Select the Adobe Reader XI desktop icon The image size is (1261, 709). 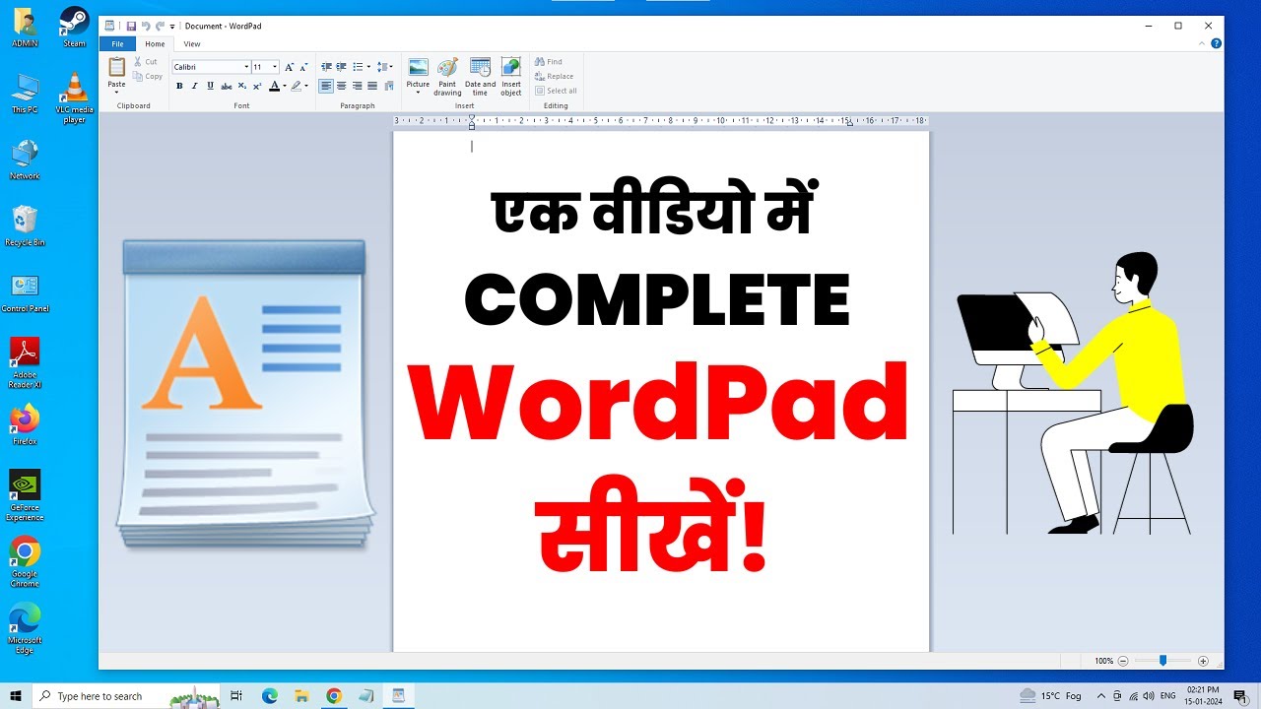(25, 363)
